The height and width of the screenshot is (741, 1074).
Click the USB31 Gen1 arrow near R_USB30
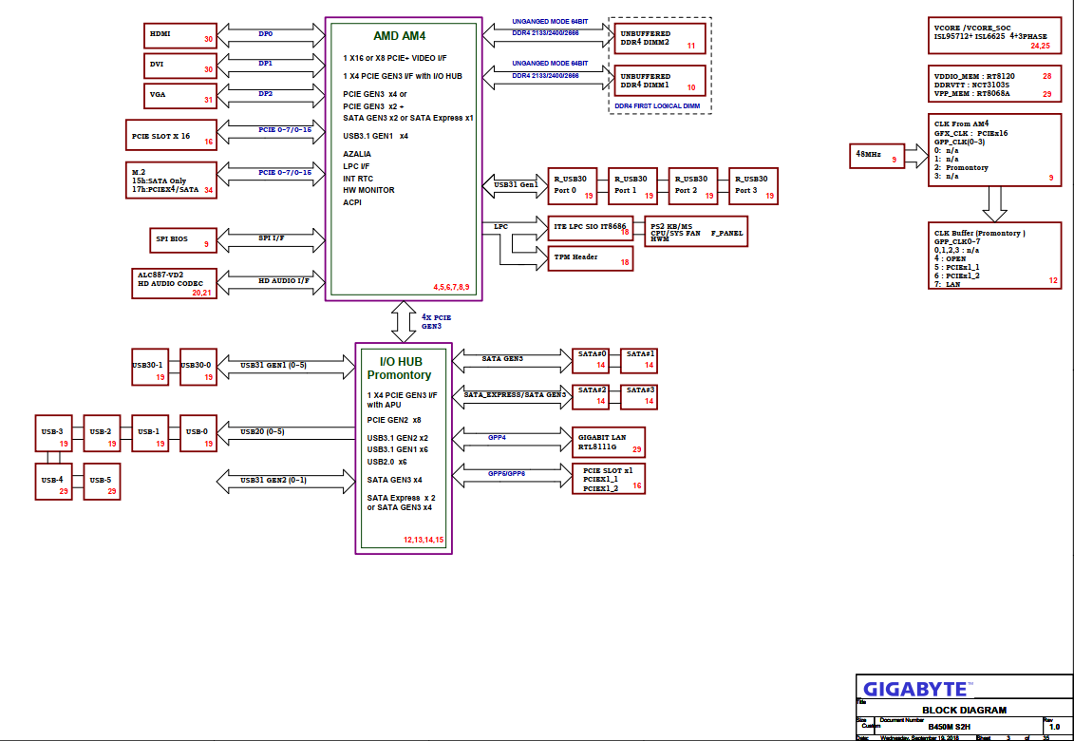click(x=516, y=184)
